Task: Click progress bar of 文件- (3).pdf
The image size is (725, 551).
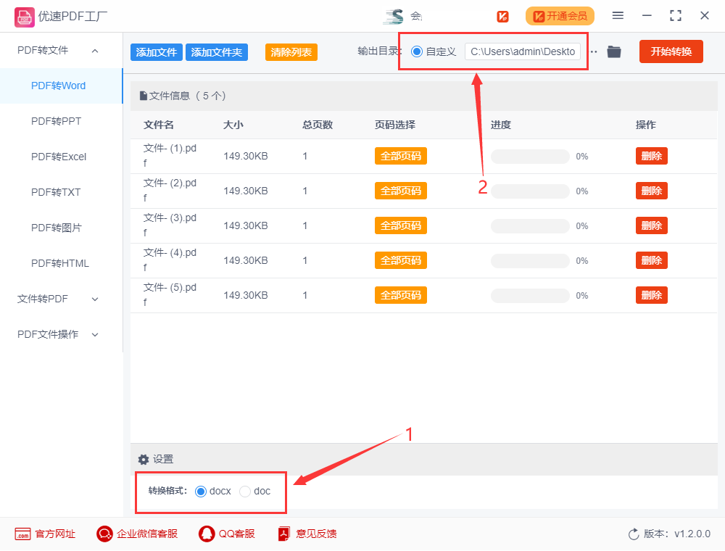Action: (x=531, y=226)
